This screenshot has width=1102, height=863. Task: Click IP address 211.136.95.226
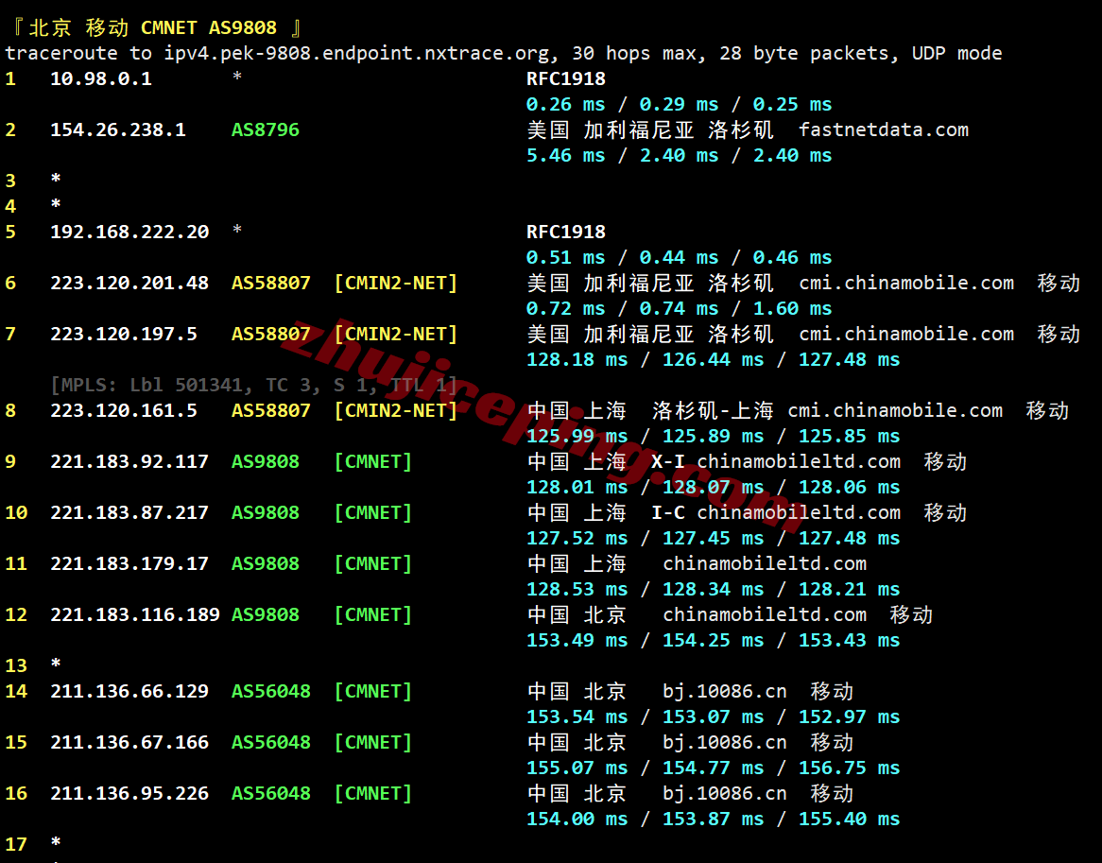130,793
